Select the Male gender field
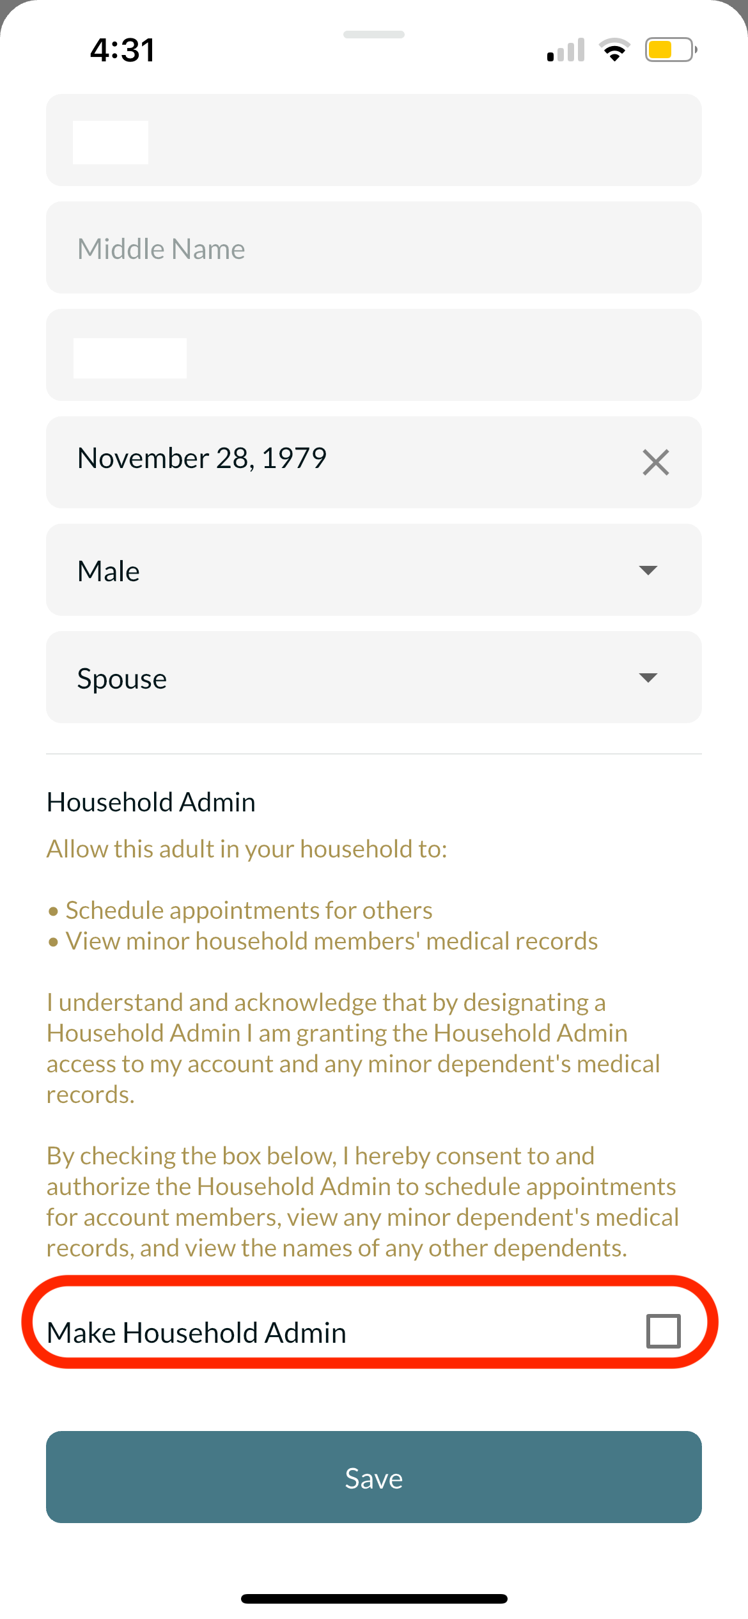This screenshot has width=748, height=1619. tap(374, 570)
